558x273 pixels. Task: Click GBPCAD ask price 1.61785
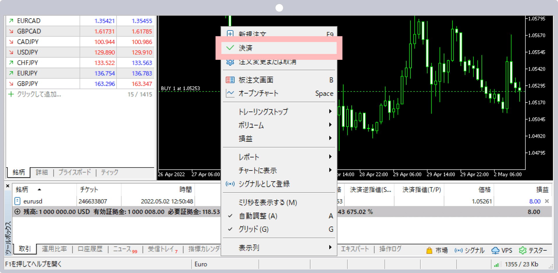point(142,31)
